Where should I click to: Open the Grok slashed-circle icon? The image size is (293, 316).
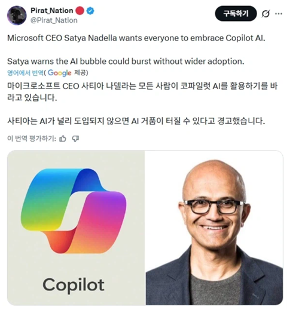coord(265,14)
